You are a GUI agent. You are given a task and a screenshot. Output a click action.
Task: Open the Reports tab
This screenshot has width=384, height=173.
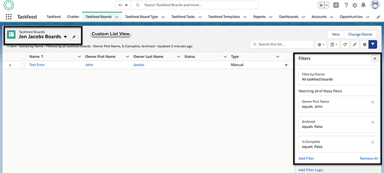(x=259, y=17)
